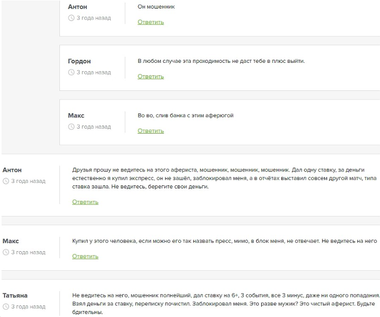Click 'Ответить' under 'Он мошенник' comment

coord(150,22)
